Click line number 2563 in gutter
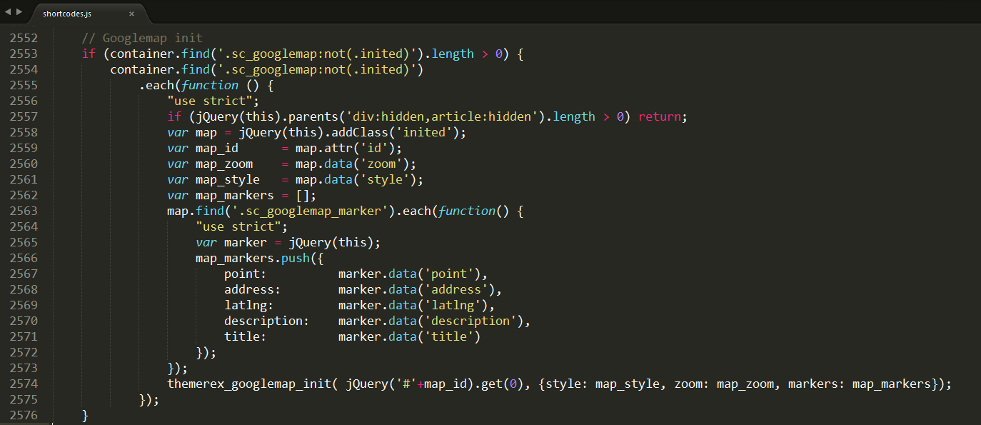 point(24,211)
